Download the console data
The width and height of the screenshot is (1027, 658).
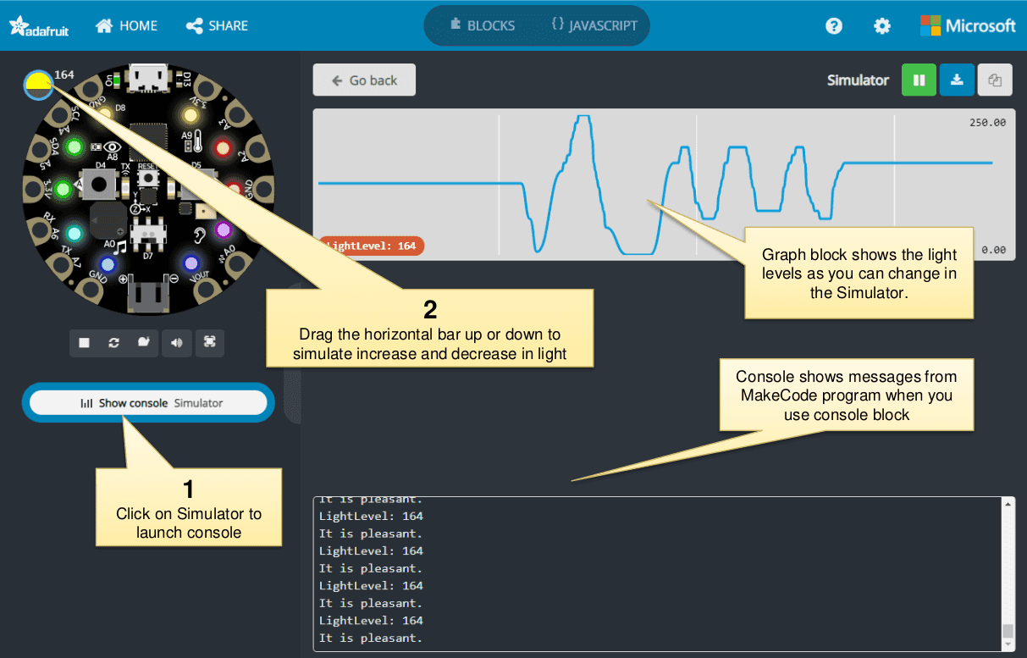tap(957, 80)
